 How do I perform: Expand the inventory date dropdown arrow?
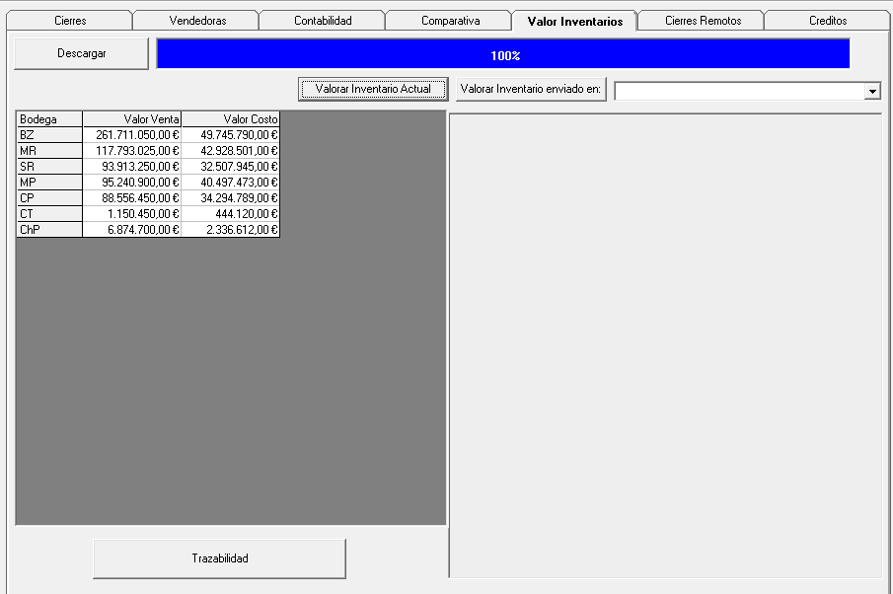coord(872,91)
